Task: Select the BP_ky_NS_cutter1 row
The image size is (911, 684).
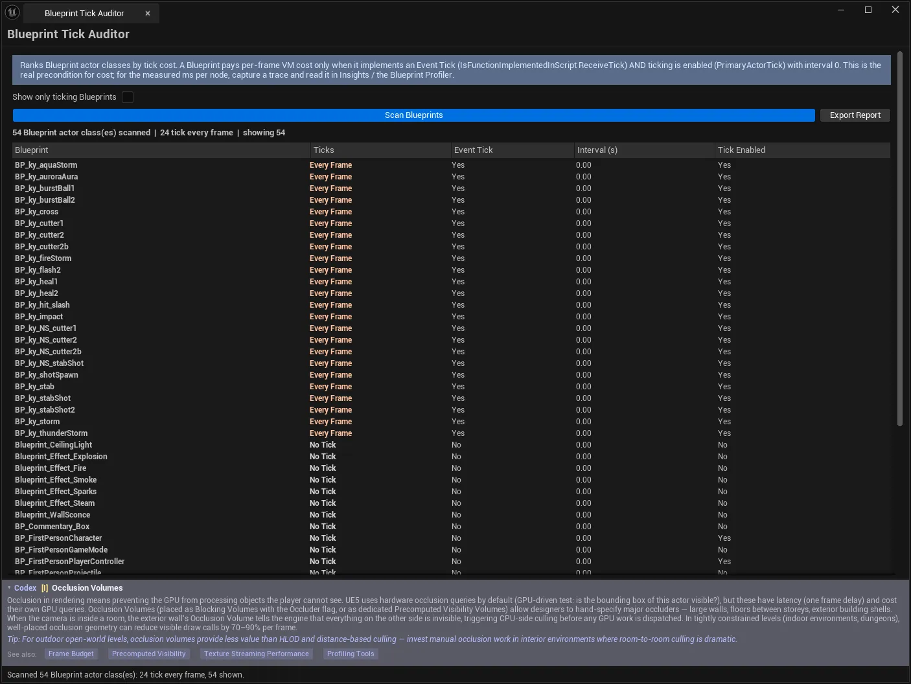Action: 451,328
